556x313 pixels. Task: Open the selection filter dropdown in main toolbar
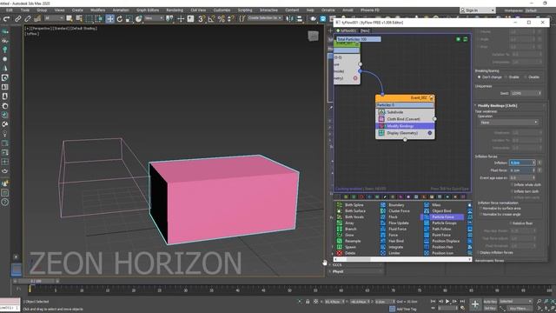coord(54,18)
